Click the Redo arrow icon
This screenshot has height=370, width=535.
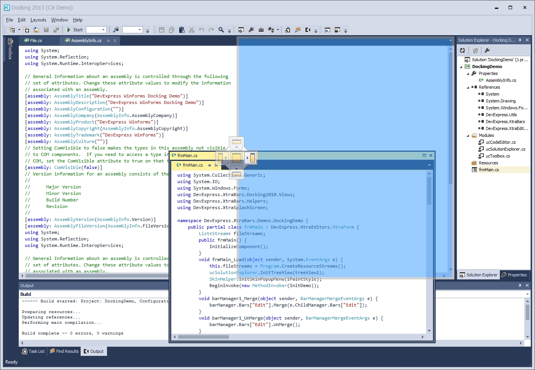[211, 30]
